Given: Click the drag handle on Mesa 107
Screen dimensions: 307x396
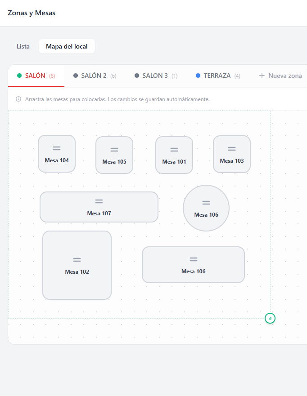Looking at the screenshot, I should (x=99, y=201).
